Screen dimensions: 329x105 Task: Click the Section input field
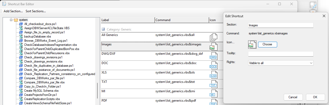coord(281,25)
